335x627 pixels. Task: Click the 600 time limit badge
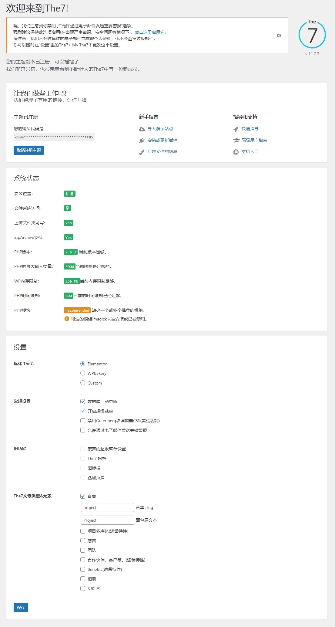click(x=69, y=296)
